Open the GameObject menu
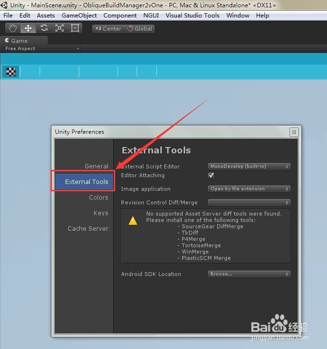Image resolution: width=327 pixels, height=349 pixels. tap(79, 16)
